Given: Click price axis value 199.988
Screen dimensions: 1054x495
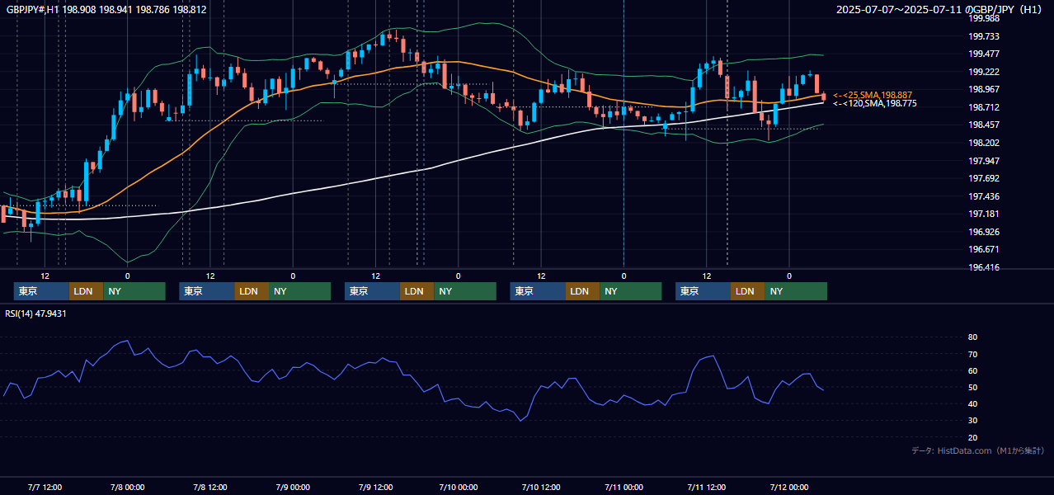Looking at the screenshot, I should 984,18.
